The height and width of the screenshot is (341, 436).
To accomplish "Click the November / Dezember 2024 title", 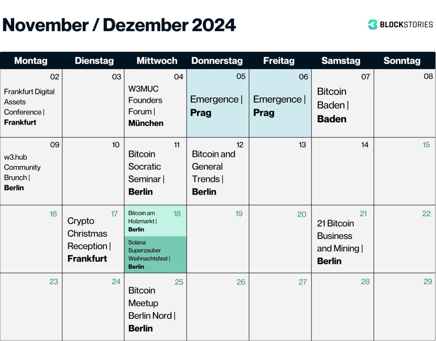I will (119, 25).
